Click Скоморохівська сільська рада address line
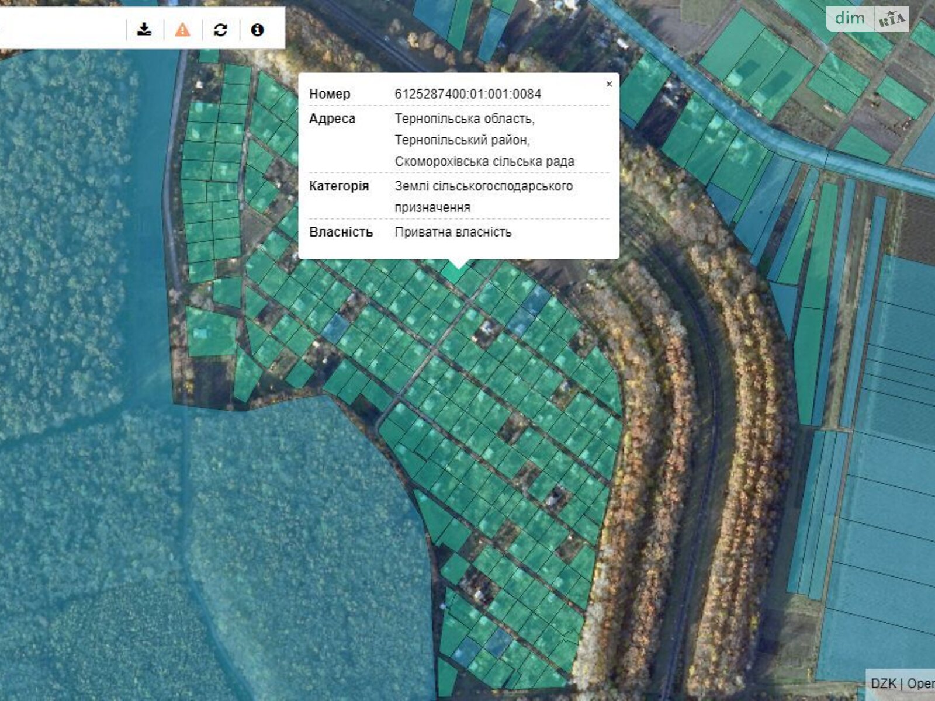935x701 pixels. [484, 161]
